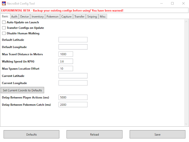The width and height of the screenshot is (189, 142).
Task: Select the Sniping tab
Action: tap(92, 16)
